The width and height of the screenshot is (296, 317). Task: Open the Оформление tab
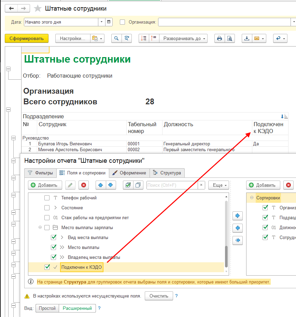coord(129,173)
